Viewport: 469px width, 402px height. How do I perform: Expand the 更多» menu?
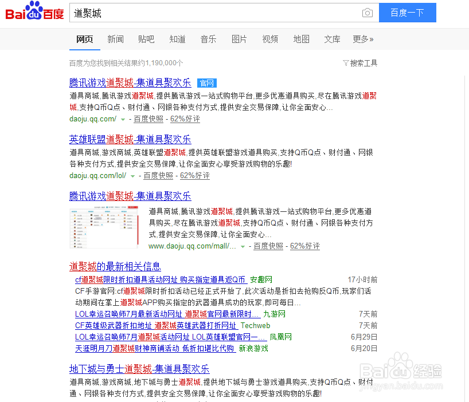point(363,39)
